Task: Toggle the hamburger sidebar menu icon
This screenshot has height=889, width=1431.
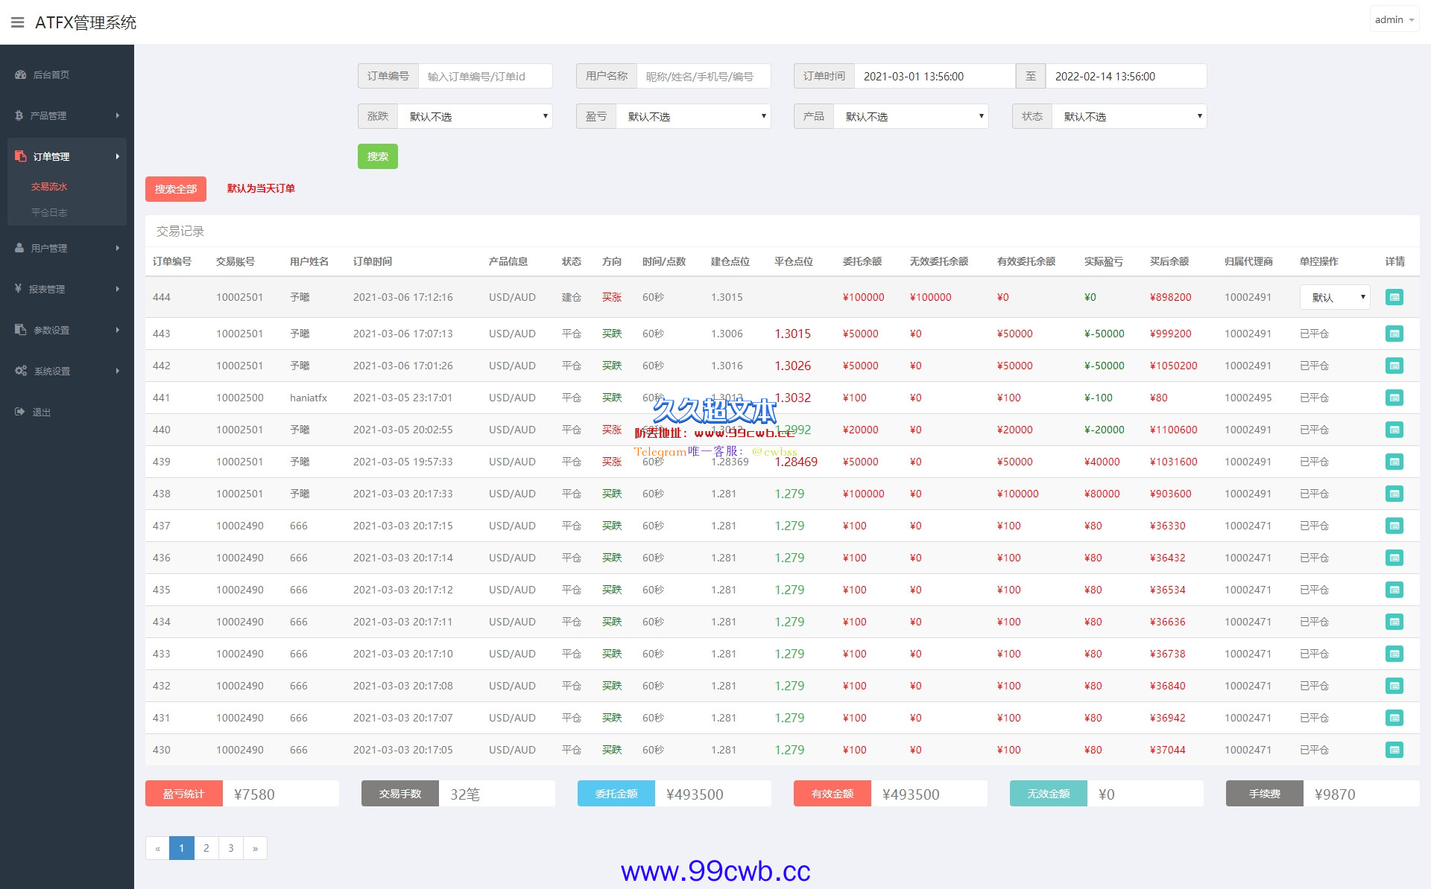Action: pos(18,22)
